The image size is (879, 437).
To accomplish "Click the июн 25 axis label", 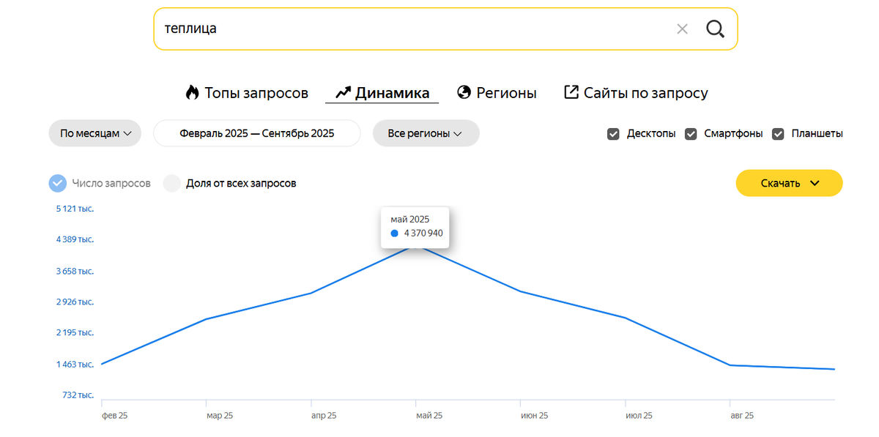I will 534,415.
